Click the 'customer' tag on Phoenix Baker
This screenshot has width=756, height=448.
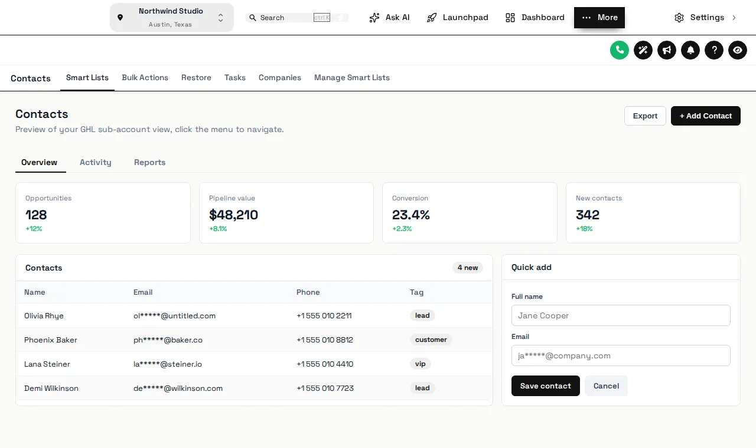click(x=431, y=340)
